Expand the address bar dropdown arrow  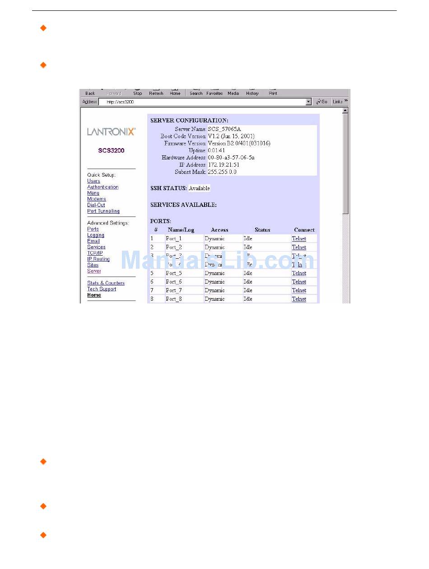coord(308,102)
